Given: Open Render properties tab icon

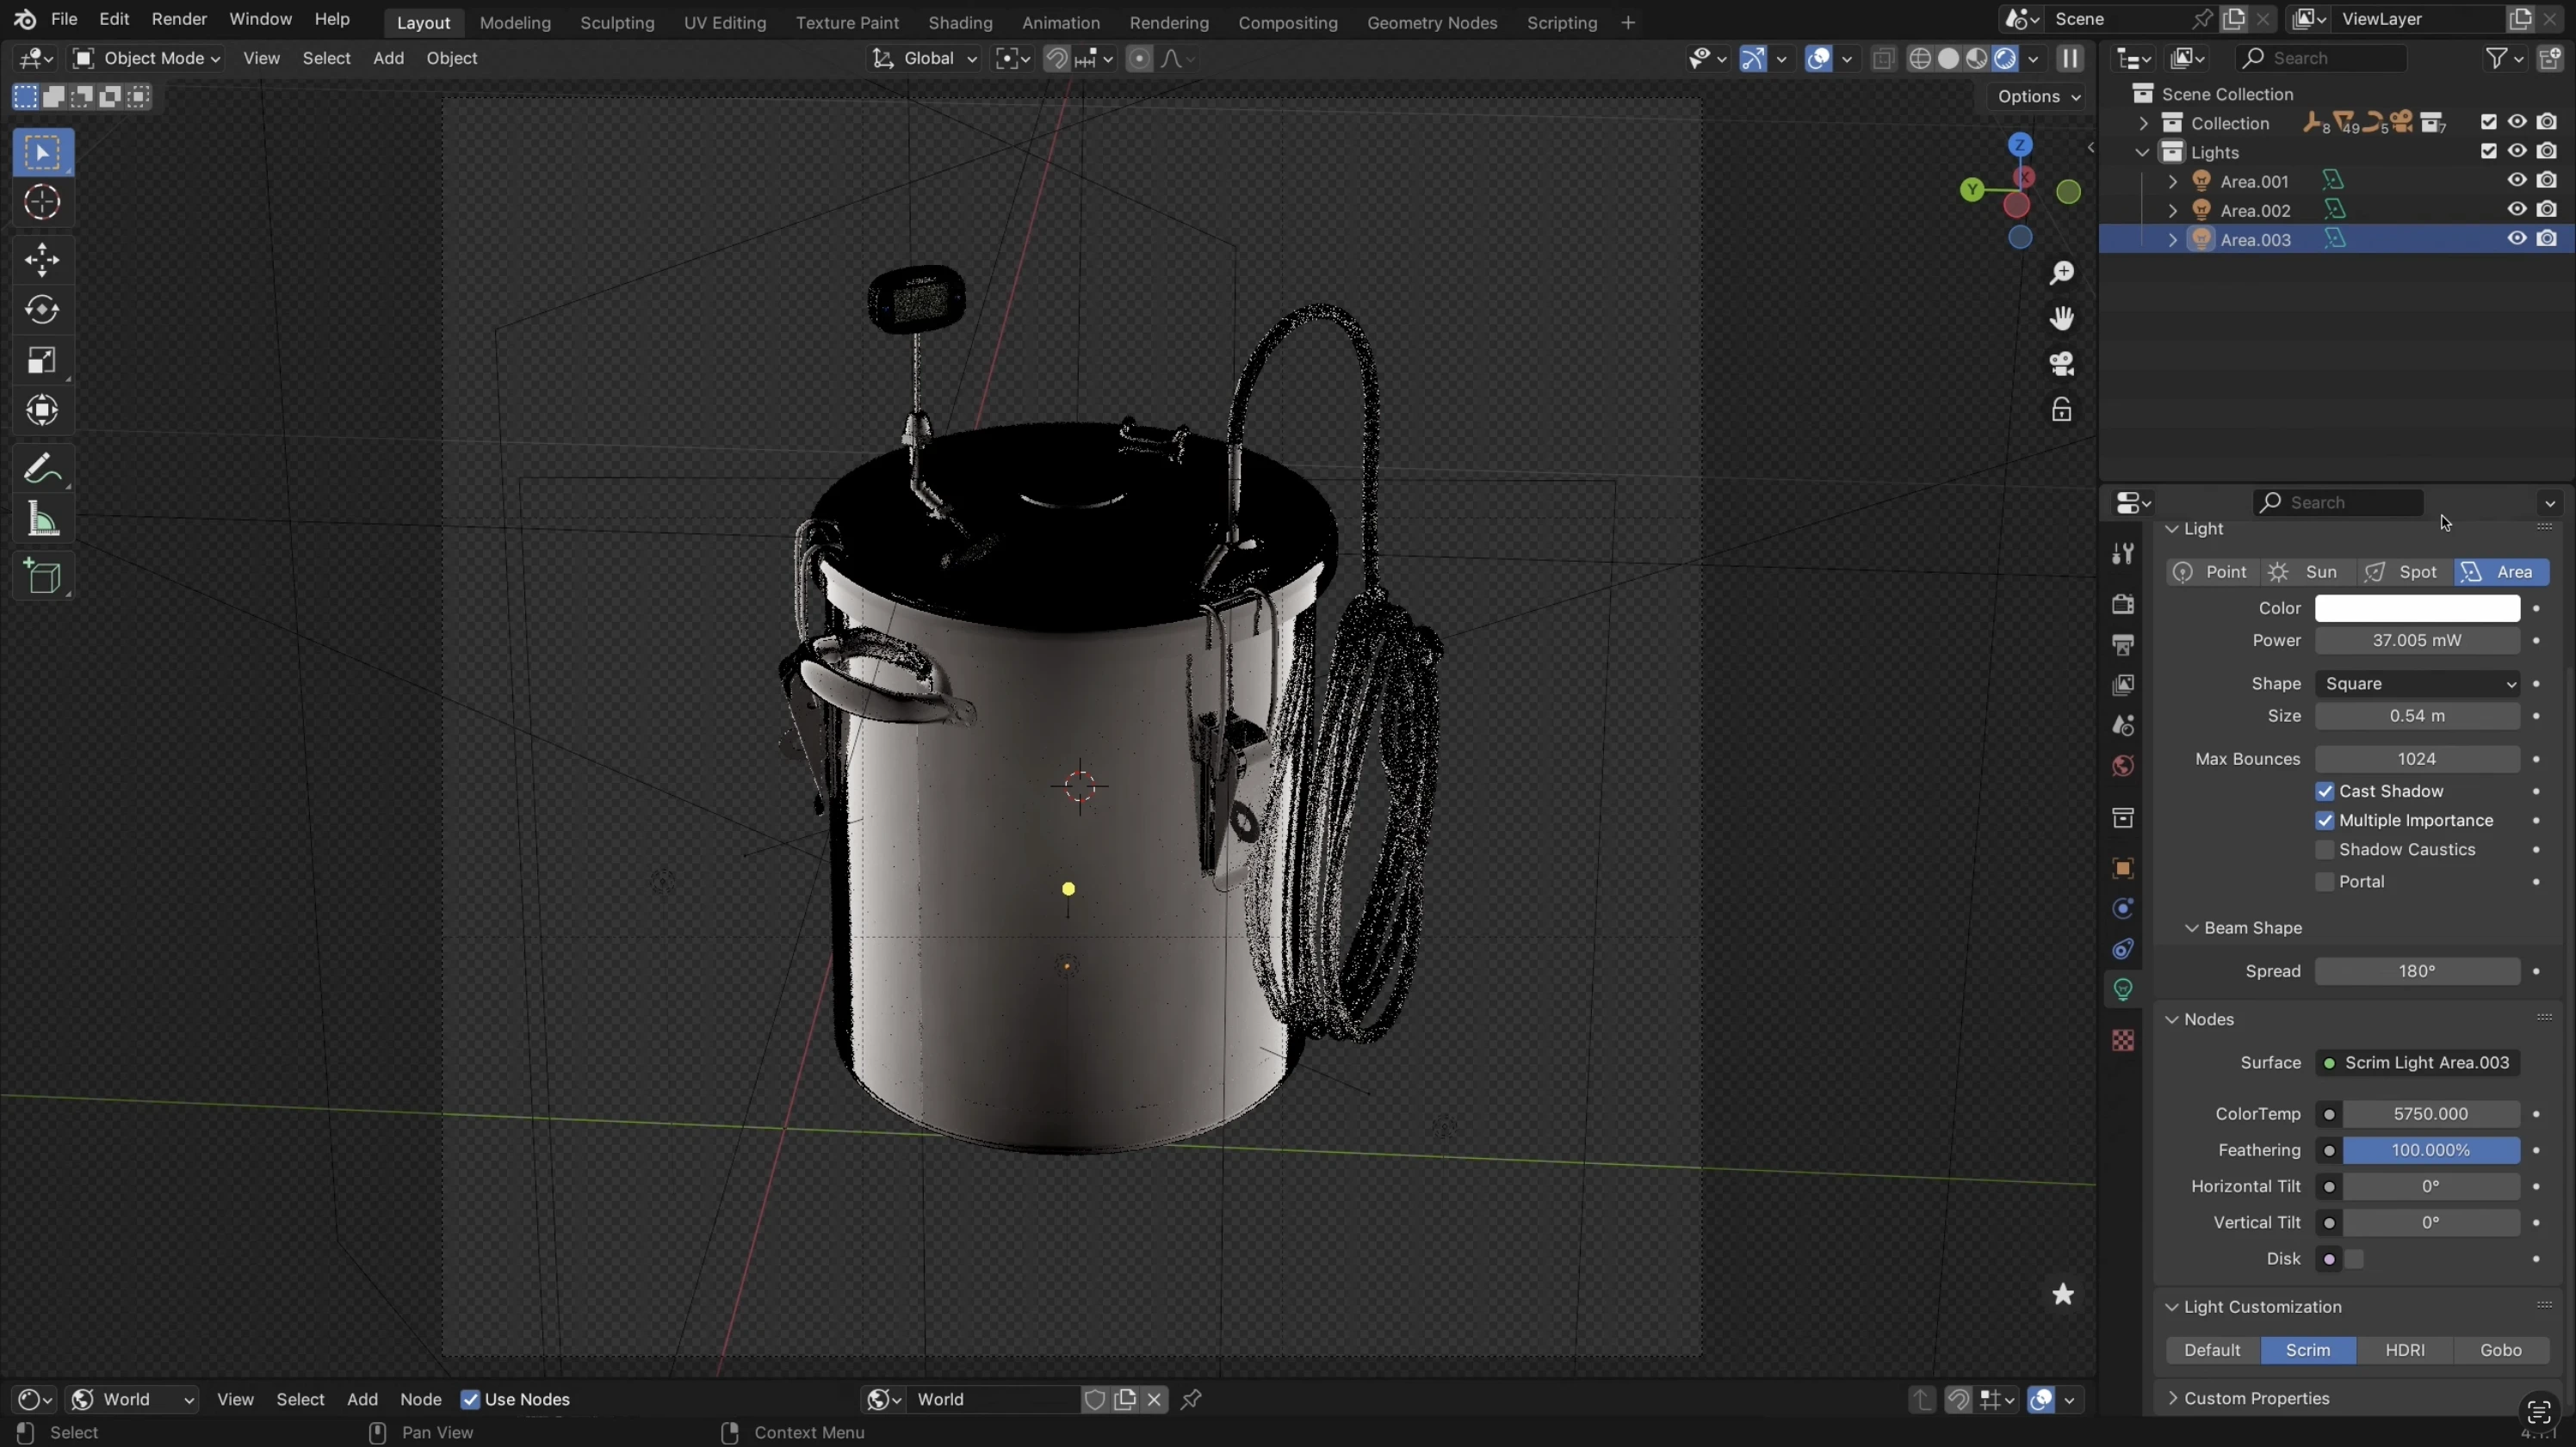Looking at the screenshot, I should 2123,605.
